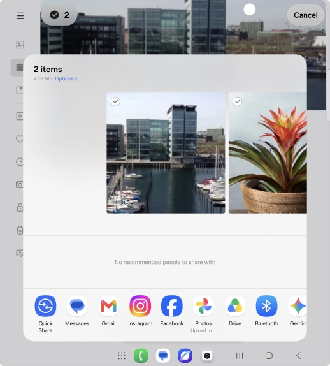Uncheck the potted plant photo
Image resolution: width=330 pixels, height=366 pixels.
coord(238,101)
